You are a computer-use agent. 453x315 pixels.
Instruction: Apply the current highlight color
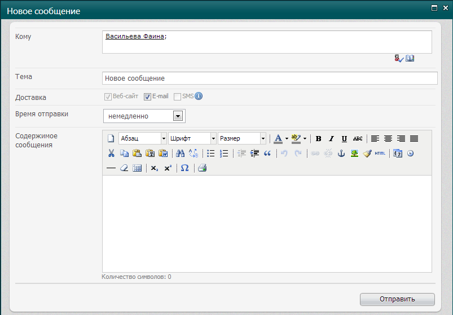[296, 139]
